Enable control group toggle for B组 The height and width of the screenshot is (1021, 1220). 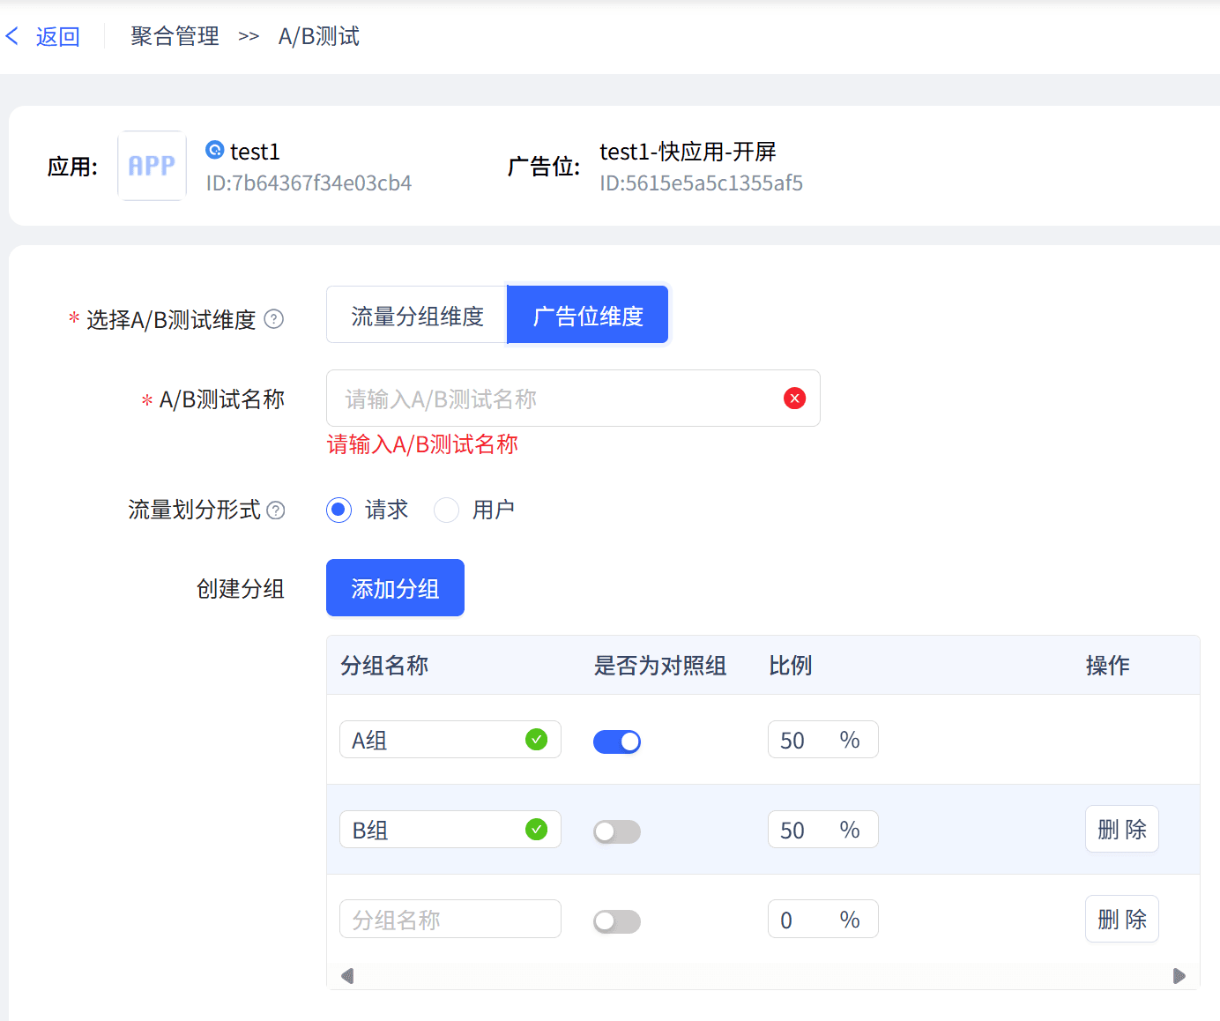click(x=617, y=831)
